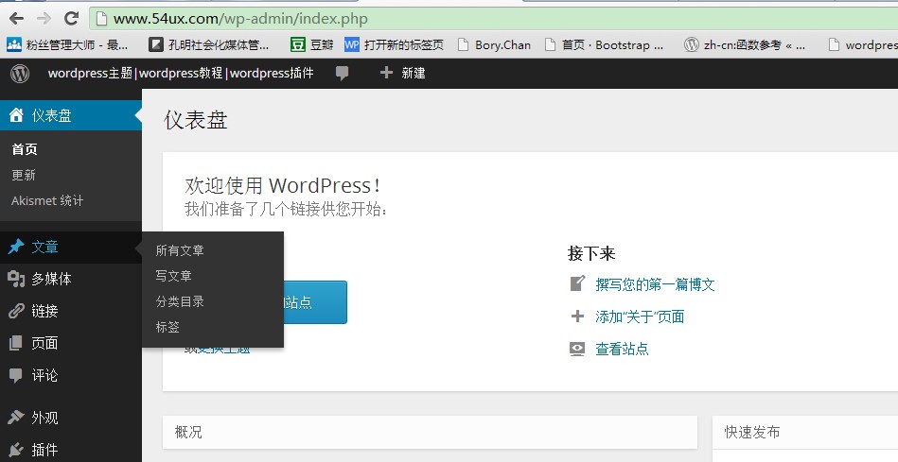Image resolution: width=898 pixels, height=462 pixels.
Task: Click the WP 打开新的标签页 bookmark icon
Action: point(352,44)
